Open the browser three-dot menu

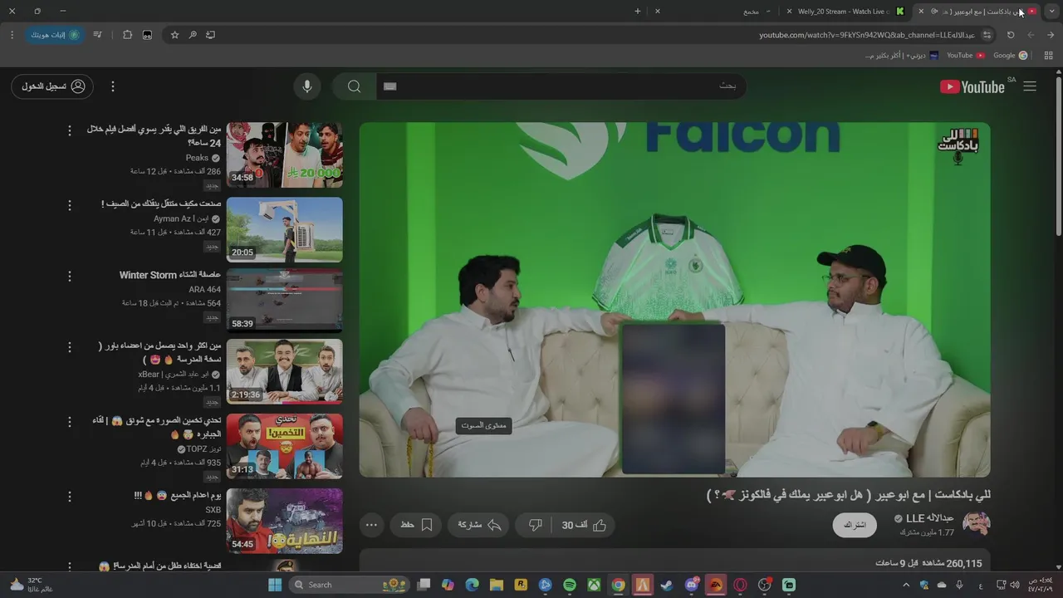click(x=12, y=35)
